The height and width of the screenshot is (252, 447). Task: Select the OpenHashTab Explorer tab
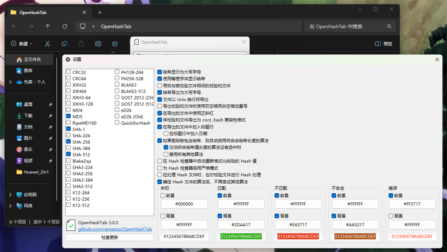pyautogui.click(x=48, y=12)
